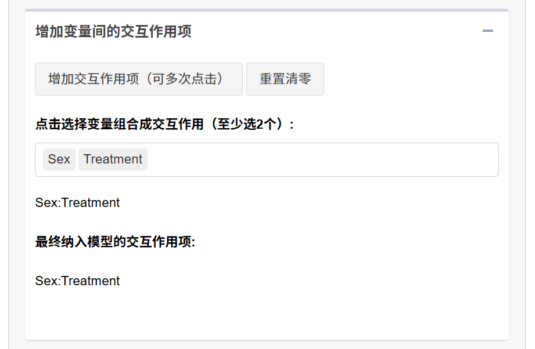Click Sex:Treatment preview text below the selection box

[77, 202]
